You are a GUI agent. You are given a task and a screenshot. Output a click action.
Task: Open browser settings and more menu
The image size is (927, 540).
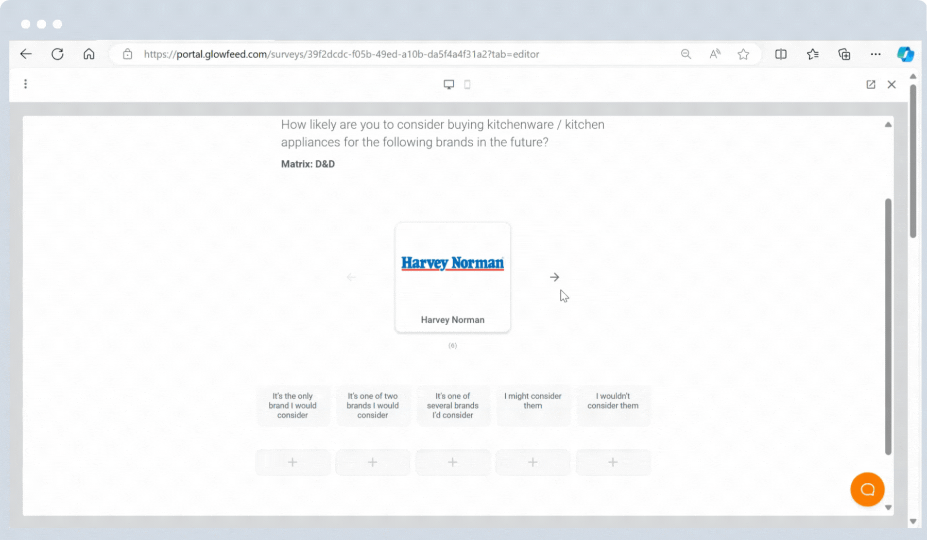(x=875, y=54)
